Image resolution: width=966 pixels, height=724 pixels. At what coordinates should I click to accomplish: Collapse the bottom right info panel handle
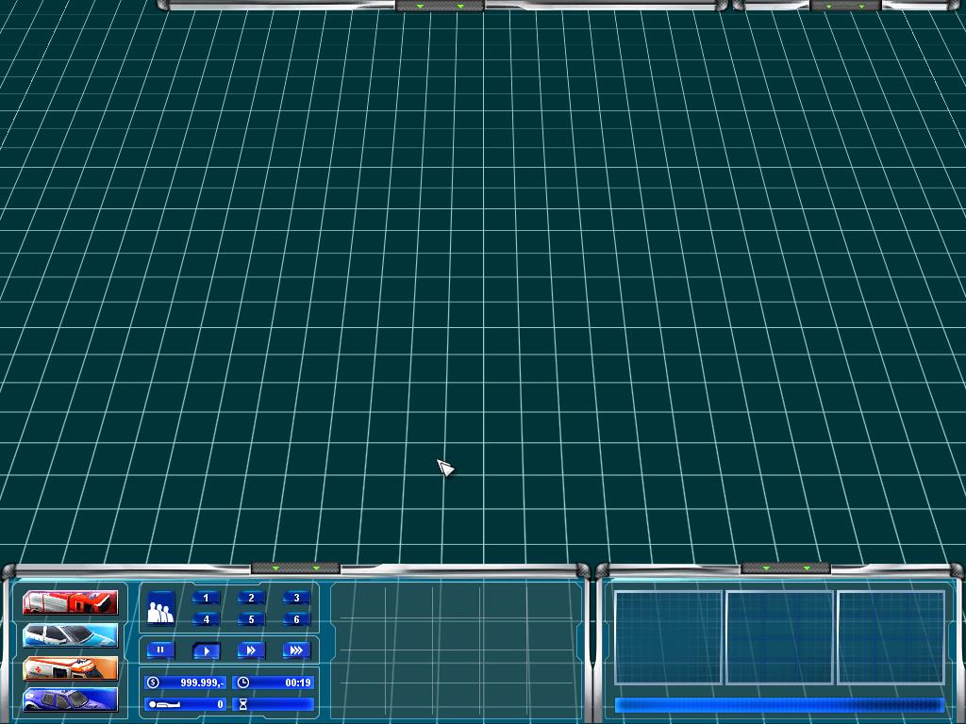coord(786,568)
